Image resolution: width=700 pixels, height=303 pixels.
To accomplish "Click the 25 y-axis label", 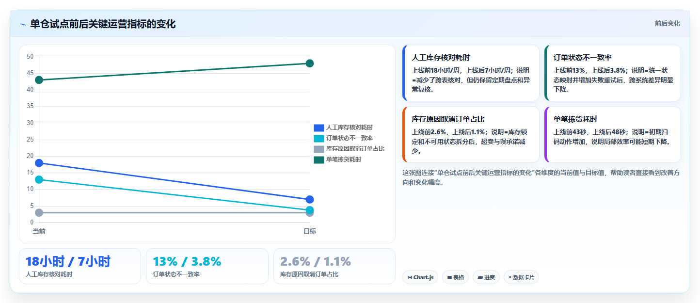I will 30,140.
